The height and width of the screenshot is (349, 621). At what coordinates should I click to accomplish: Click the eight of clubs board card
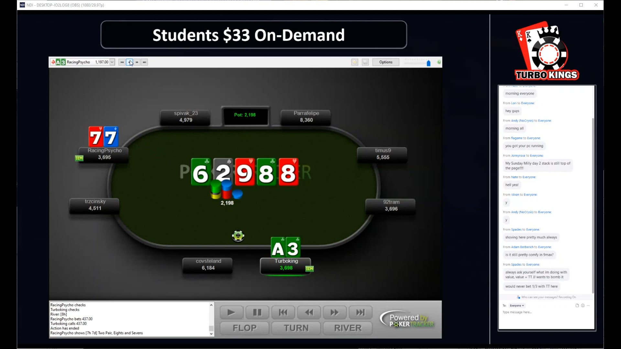[x=267, y=172]
